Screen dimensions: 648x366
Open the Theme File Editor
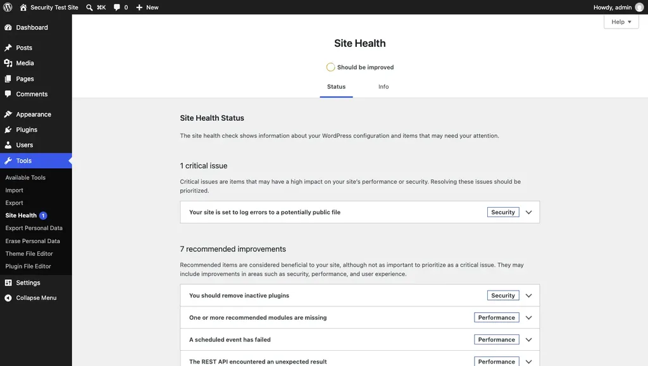pos(29,253)
